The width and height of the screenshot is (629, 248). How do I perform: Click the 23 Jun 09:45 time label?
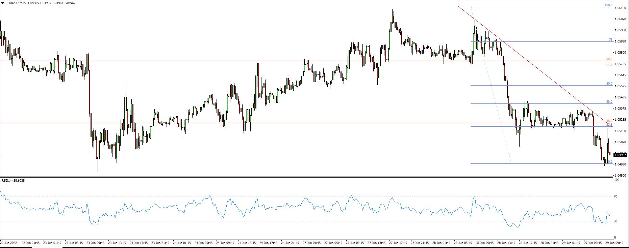pos(95,243)
